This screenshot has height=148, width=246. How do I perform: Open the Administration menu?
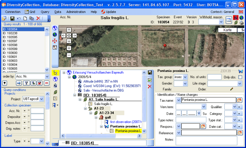[x=76, y=12]
